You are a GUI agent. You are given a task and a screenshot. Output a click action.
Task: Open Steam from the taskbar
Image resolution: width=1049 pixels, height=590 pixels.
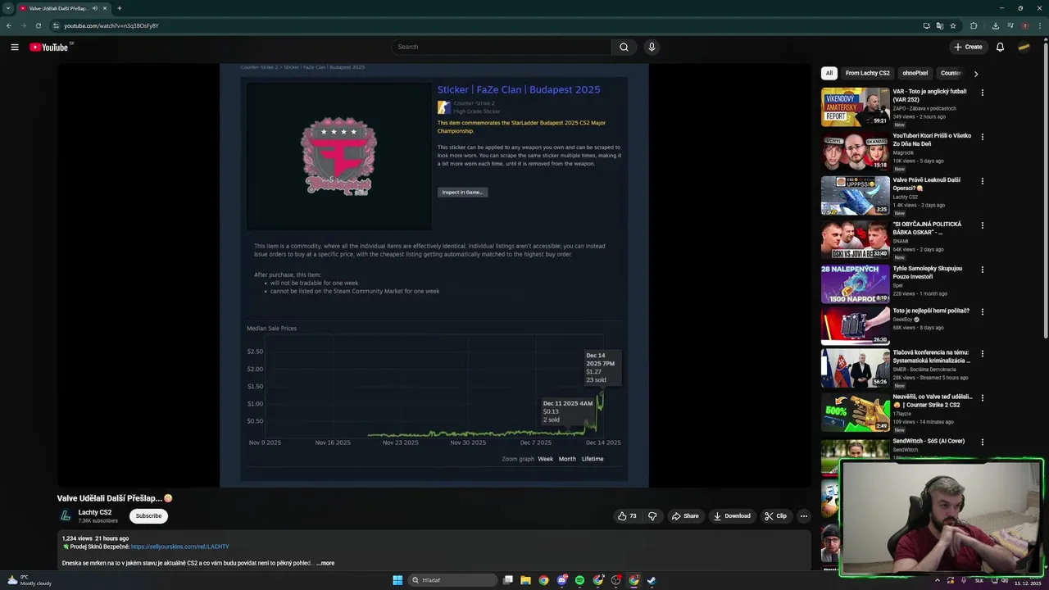point(652,580)
